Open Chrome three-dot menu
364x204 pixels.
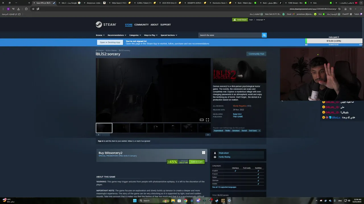[x=3, y=9]
